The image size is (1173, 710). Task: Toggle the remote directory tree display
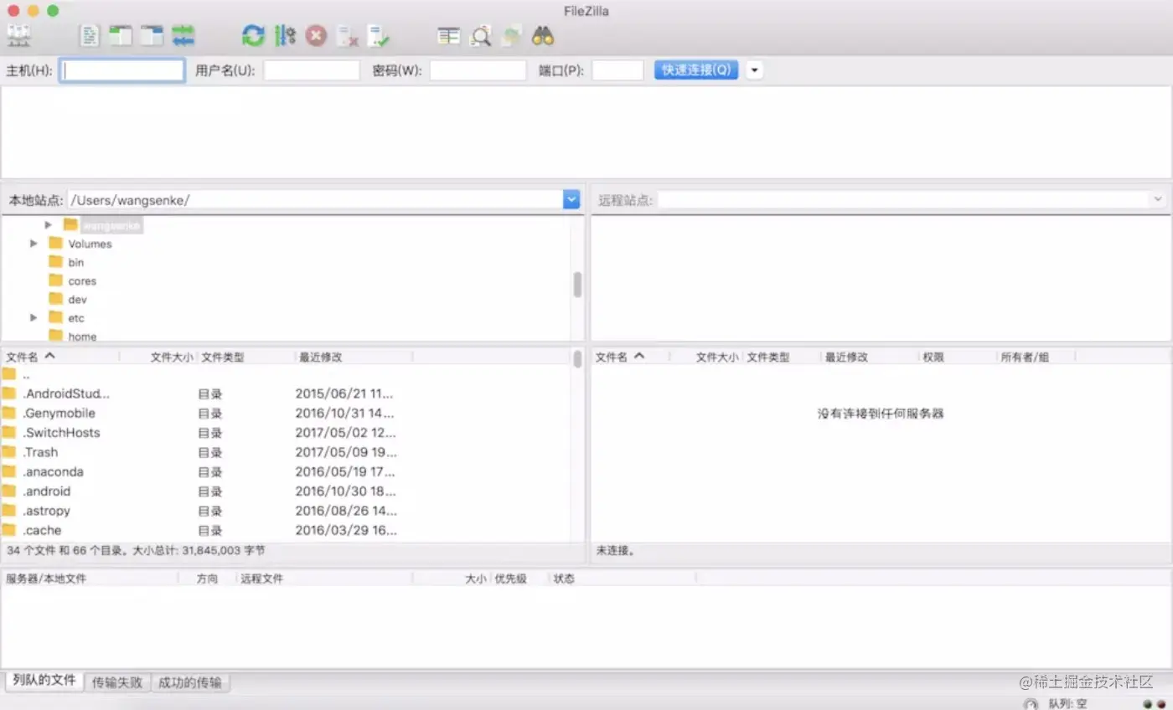[x=152, y=35]
